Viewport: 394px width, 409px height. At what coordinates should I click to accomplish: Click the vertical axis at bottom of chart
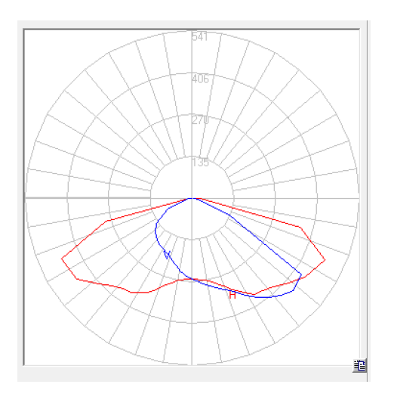[192, 363]
